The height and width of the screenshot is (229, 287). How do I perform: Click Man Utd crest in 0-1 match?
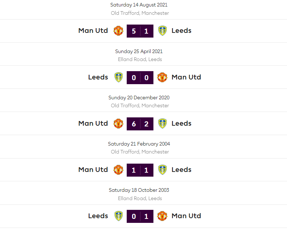pyautogui.click(x=162, y=216)
